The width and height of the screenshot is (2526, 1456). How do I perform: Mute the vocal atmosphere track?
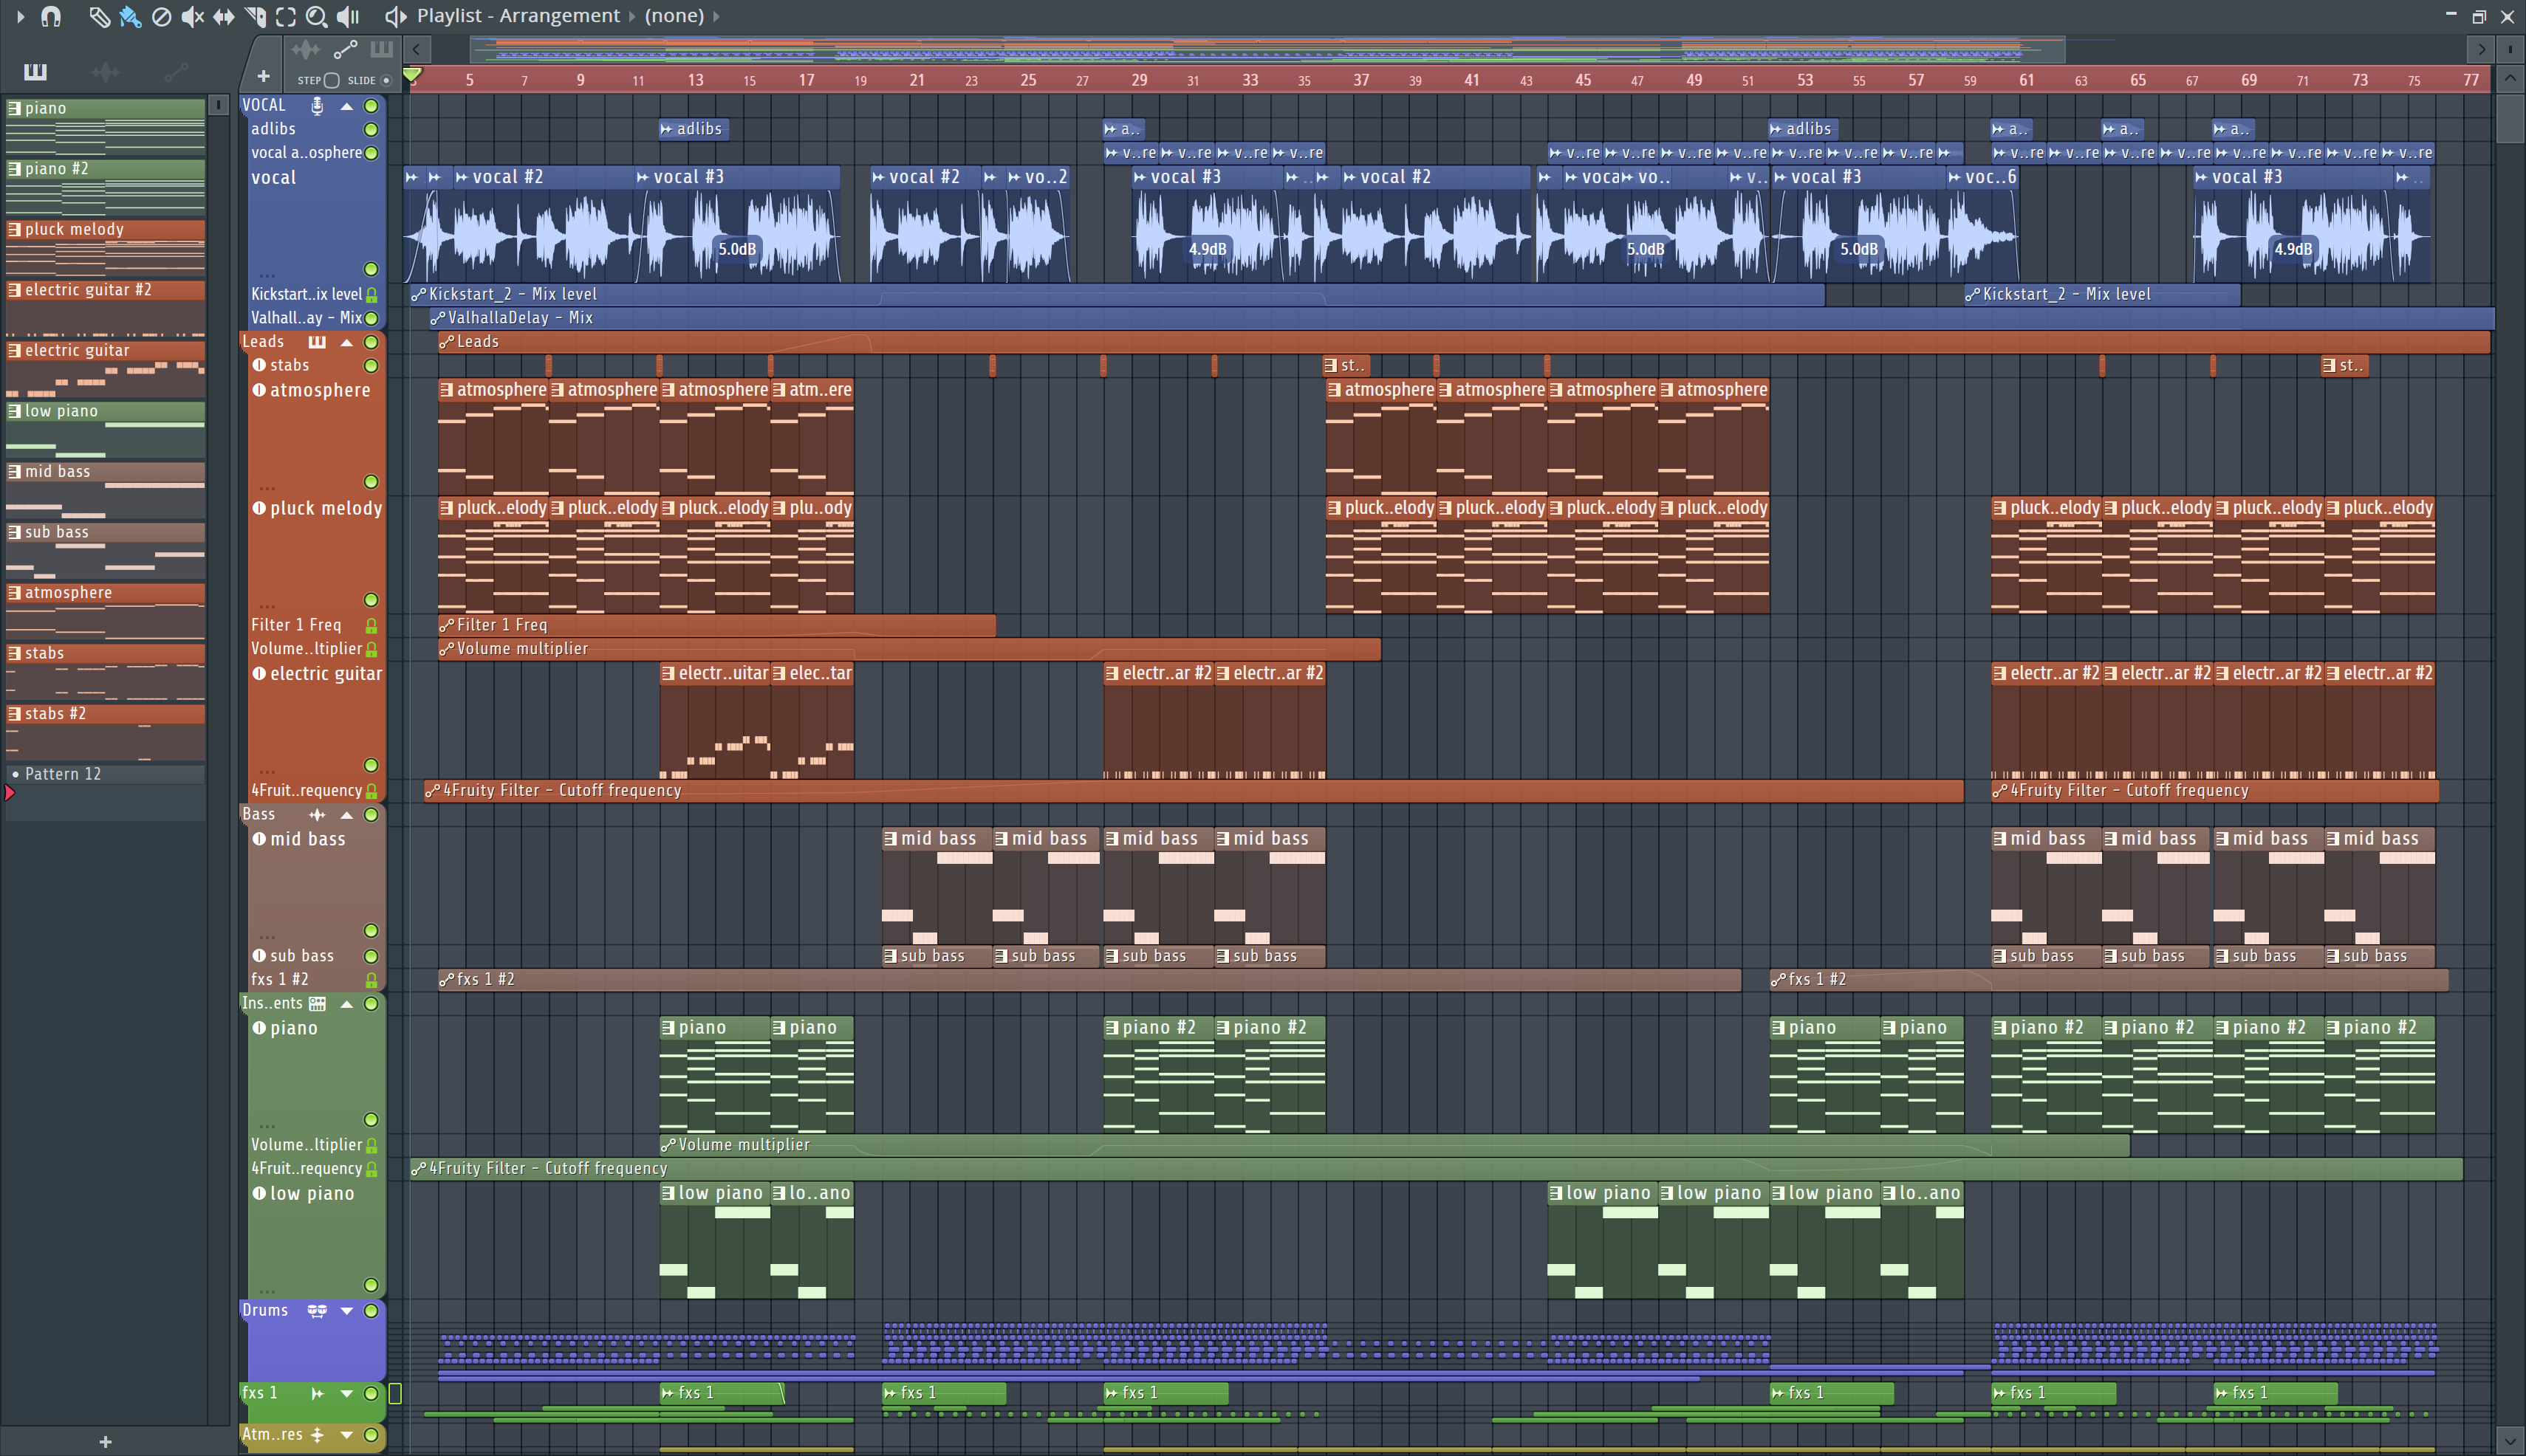[x=372, y=153]
